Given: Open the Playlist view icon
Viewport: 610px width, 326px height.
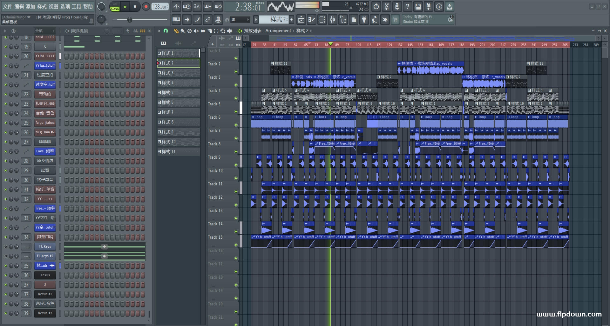Looking at the screenshot, I should click(x=301, y=20).
